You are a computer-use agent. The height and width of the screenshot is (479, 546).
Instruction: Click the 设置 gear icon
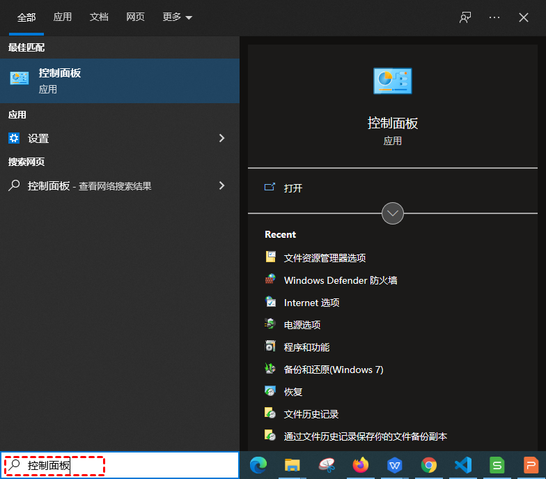pyautogui.click(x=14, y=138)
